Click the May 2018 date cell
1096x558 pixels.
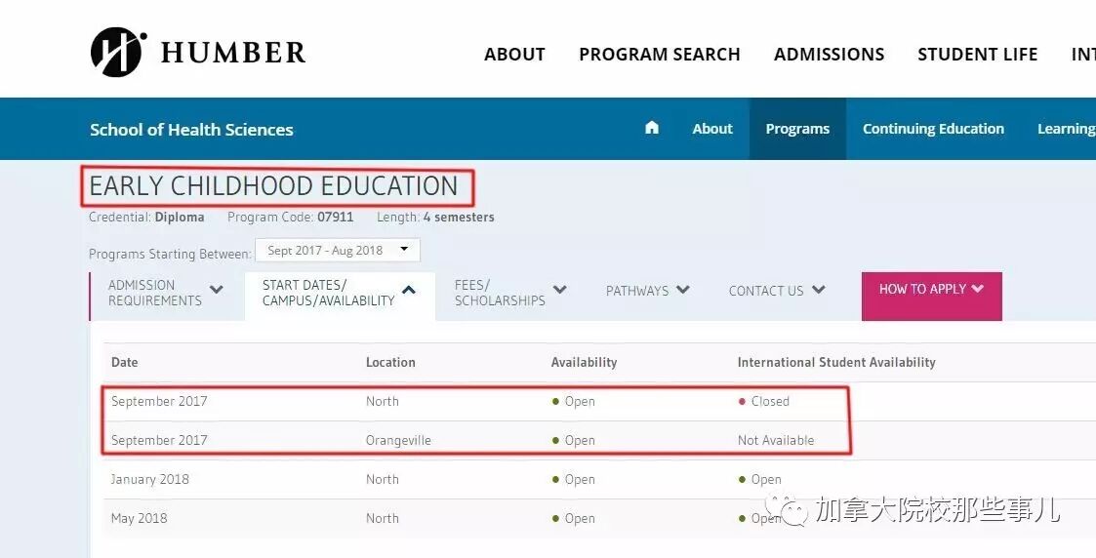point(140,518)
